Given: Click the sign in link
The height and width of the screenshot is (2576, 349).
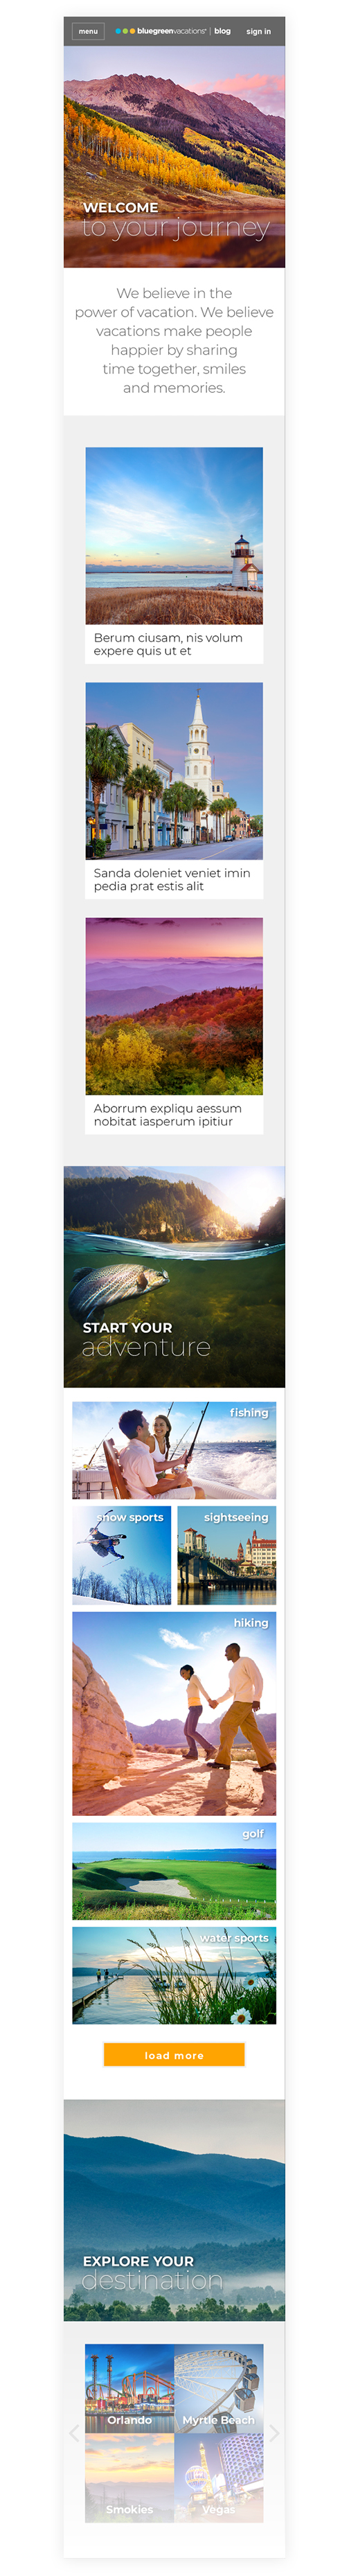Looking at the screenshot, I should coord(258,31).
